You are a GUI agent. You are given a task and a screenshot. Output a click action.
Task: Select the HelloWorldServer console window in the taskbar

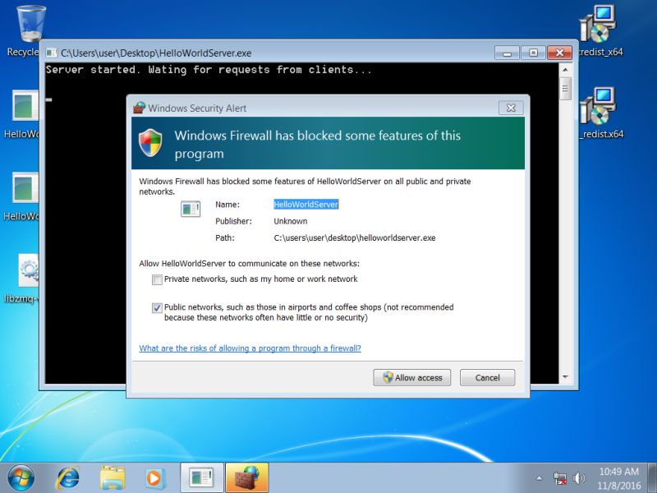coord(200,477)
